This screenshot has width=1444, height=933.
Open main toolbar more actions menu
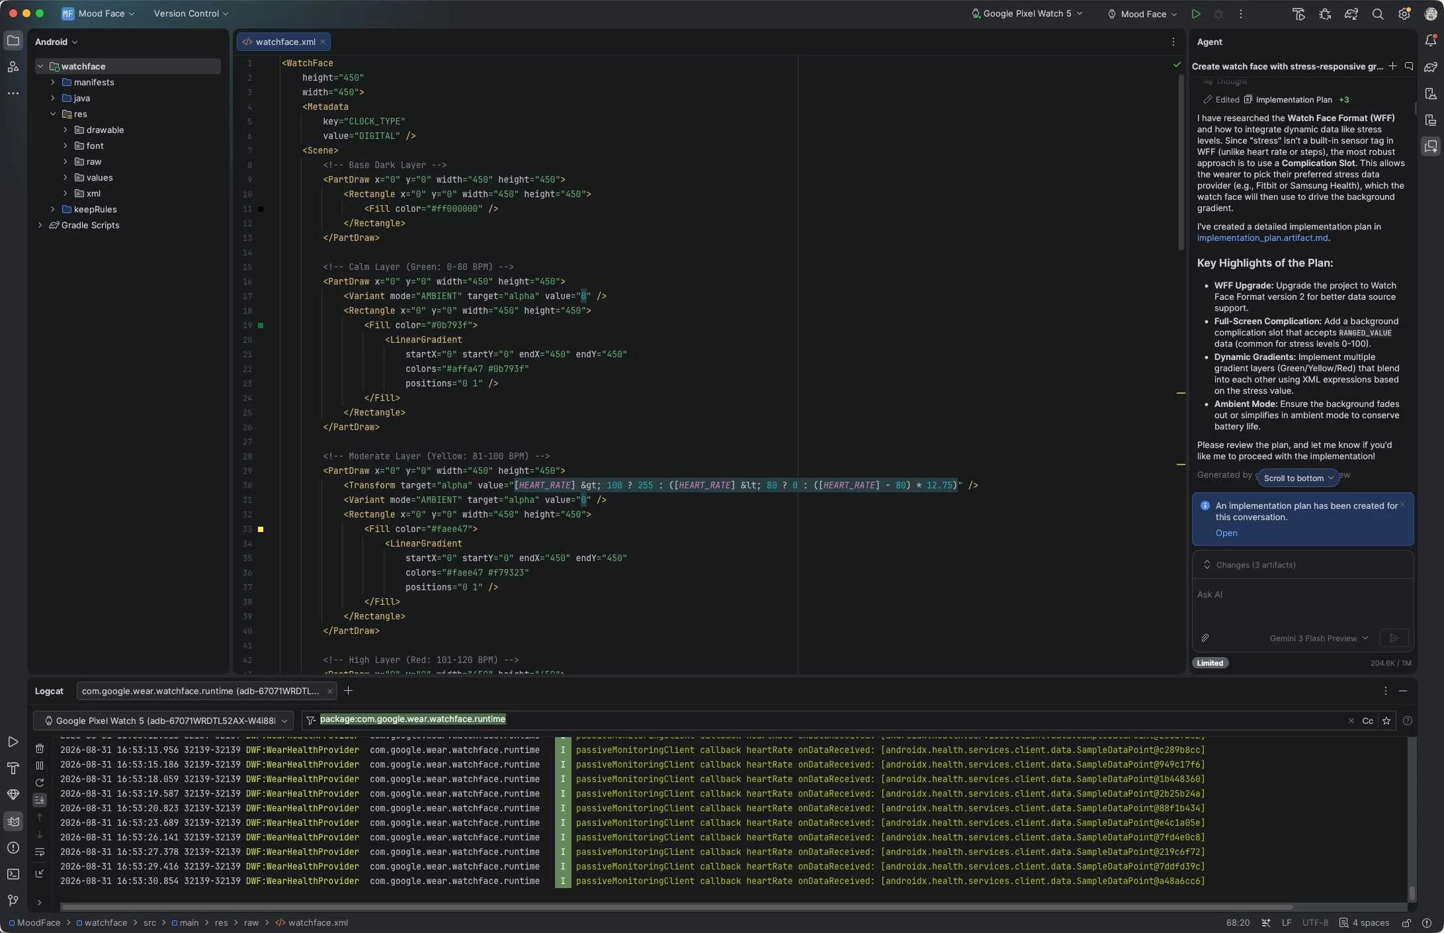(x=1240, y=14)
